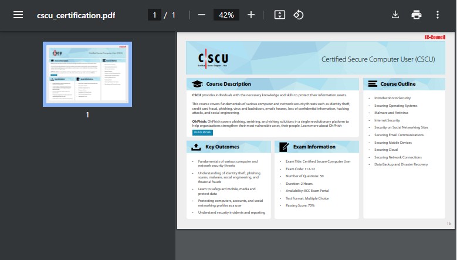Click Introduction to Security outline item
Viewport: 457px width, 260px height.
[x=392, y=98]
